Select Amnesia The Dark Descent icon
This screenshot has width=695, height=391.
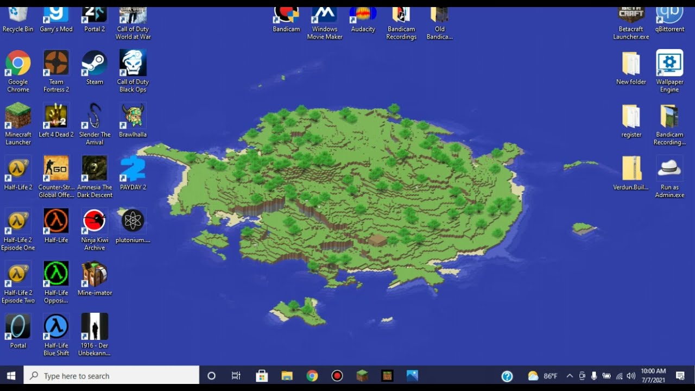coord(94,176)
